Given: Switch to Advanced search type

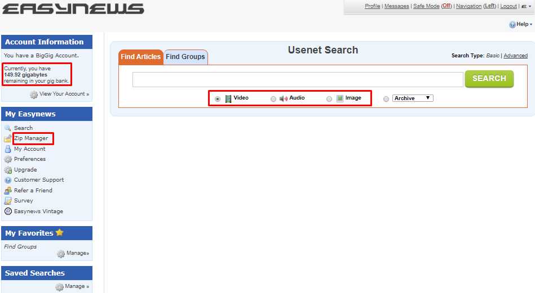Looking at the screenshot, I should [x=516, y=56].
